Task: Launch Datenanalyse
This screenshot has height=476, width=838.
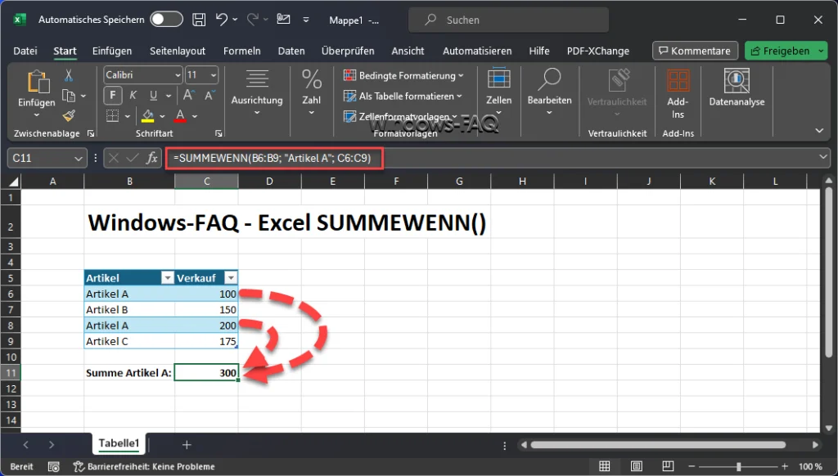Action: click(737, 87)
